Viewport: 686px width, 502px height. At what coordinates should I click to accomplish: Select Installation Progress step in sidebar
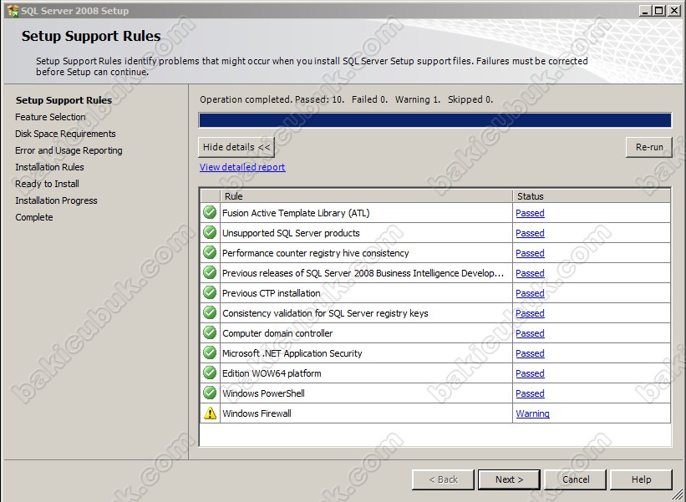[x=56, y=200]
